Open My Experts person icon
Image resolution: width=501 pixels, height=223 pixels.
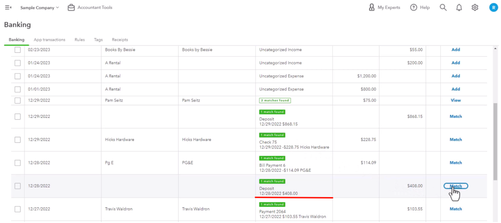372,7
